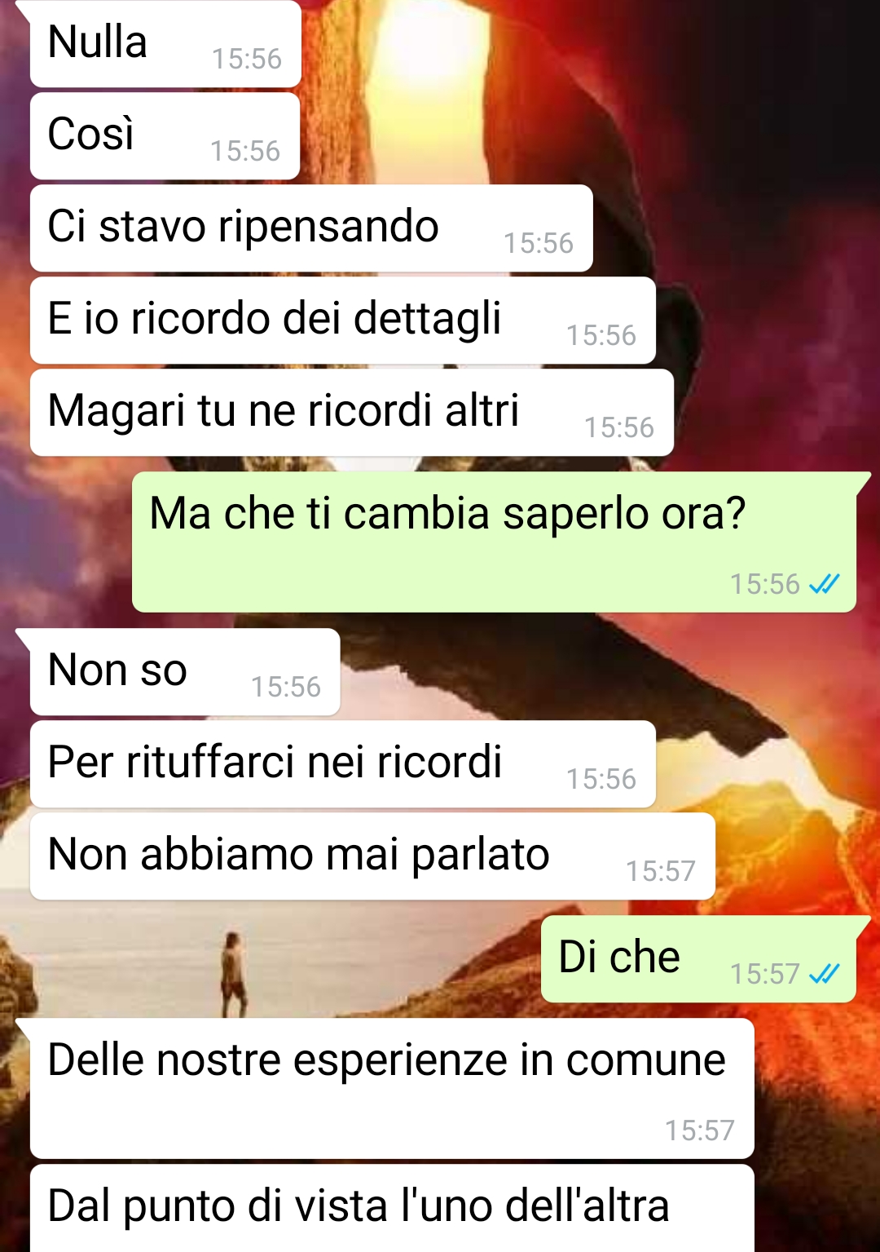The height and width of the screenshot is (1252, 880).
Task: Tap the sent 'Di che' message
Action: tap(698, 958)
